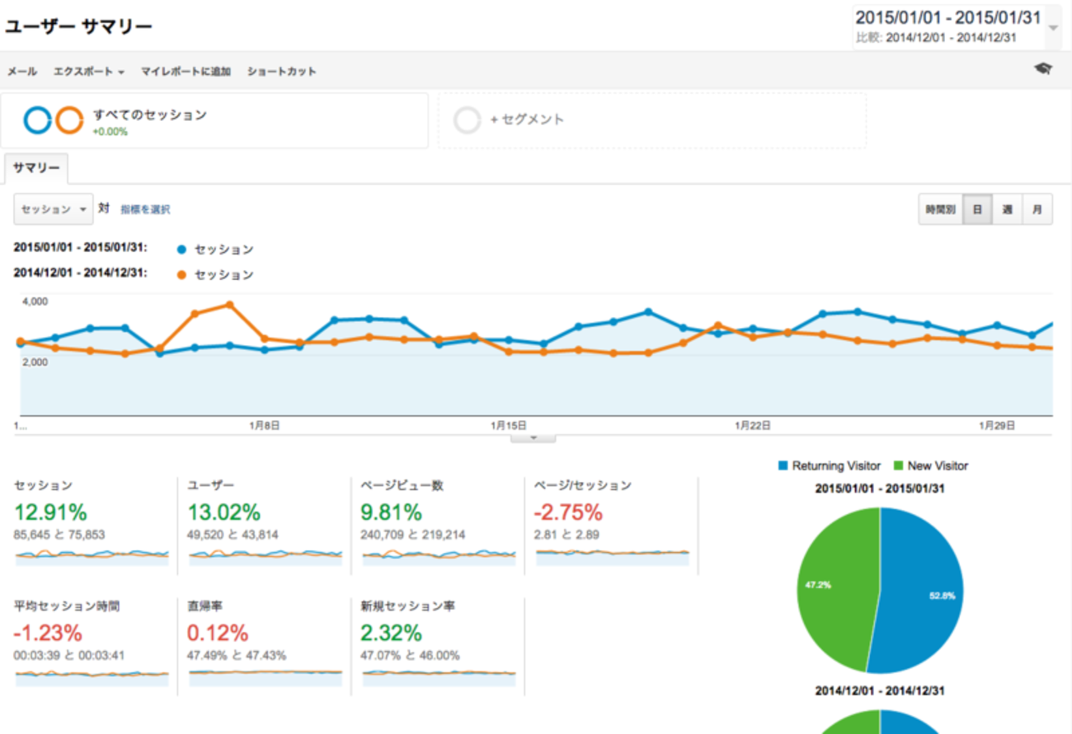Click the 00:03:39 と 00:03:41 duration values

tap(69, 656)
